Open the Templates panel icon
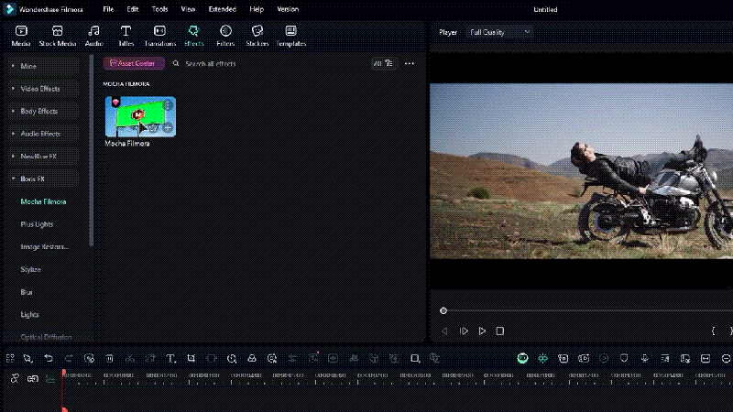This screenshot has height=412, width=733. [290, 31]
